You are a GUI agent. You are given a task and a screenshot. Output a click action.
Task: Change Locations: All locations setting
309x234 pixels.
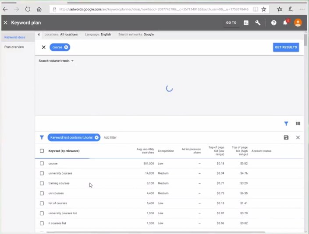(61, 35)
